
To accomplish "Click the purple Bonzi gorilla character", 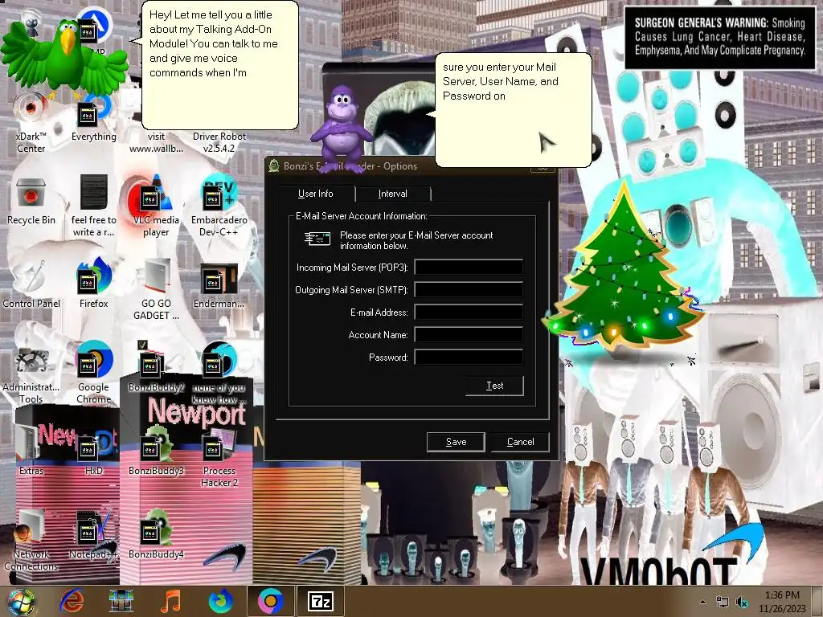I will click(x=341, y=129).
